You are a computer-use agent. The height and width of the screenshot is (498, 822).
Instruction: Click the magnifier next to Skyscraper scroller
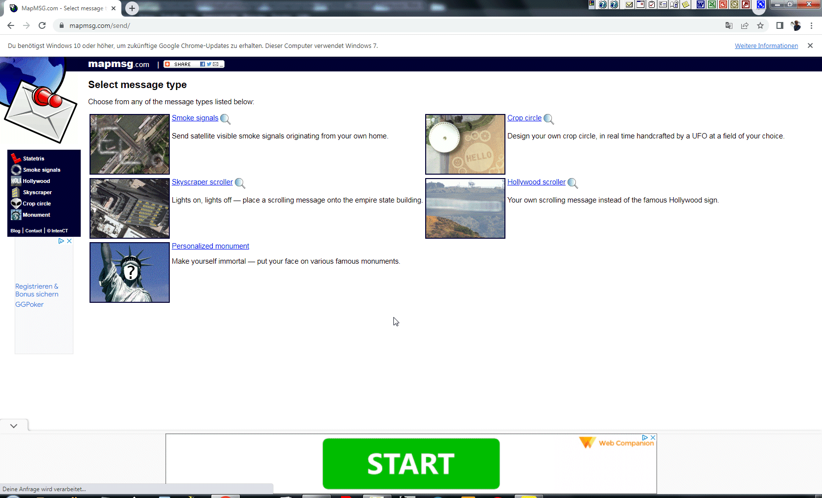tap(240, 183)
